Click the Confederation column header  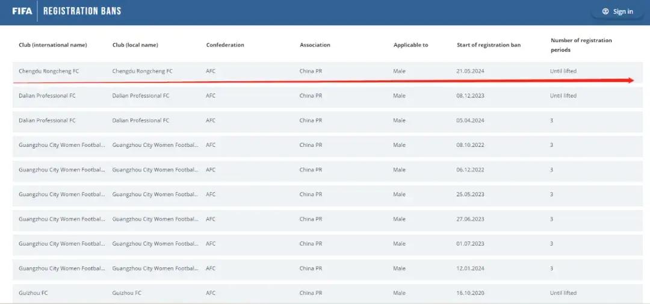(225, 45)
